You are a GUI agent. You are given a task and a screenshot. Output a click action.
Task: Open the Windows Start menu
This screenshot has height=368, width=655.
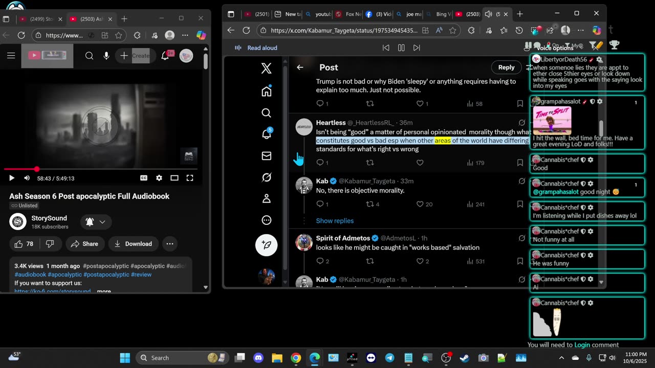(x=125, y=358)
